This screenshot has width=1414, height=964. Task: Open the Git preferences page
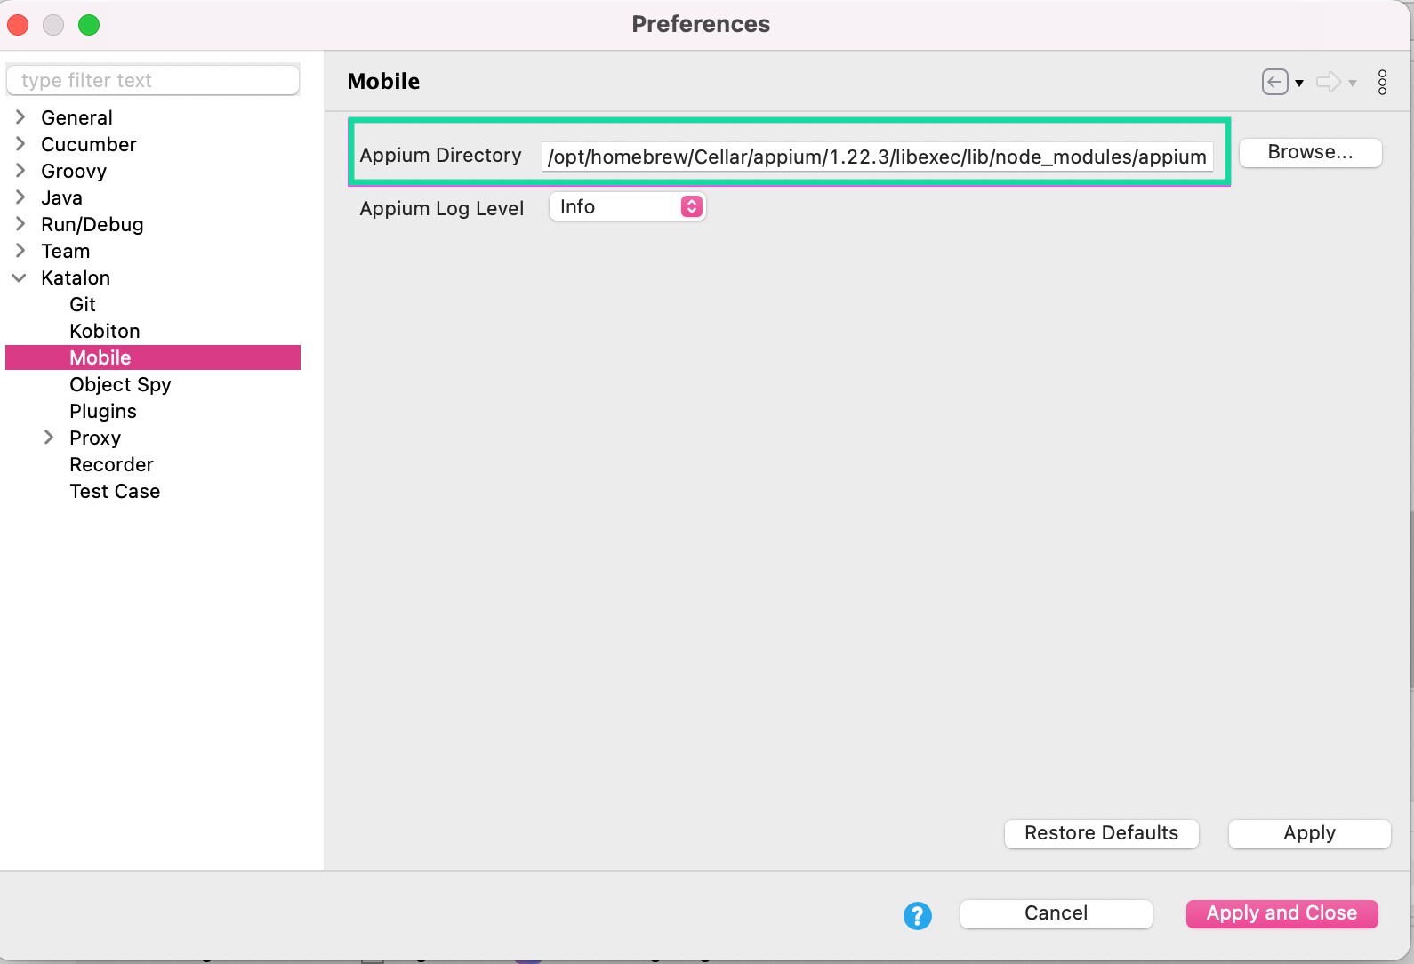[83, 304]
